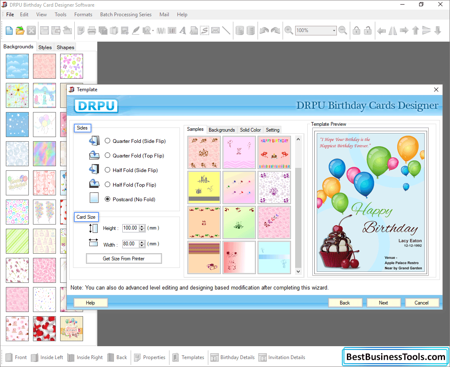This screenshot has width=450, height=367.
Task: Increase card Height with up spinner
Action: [142, 227]
